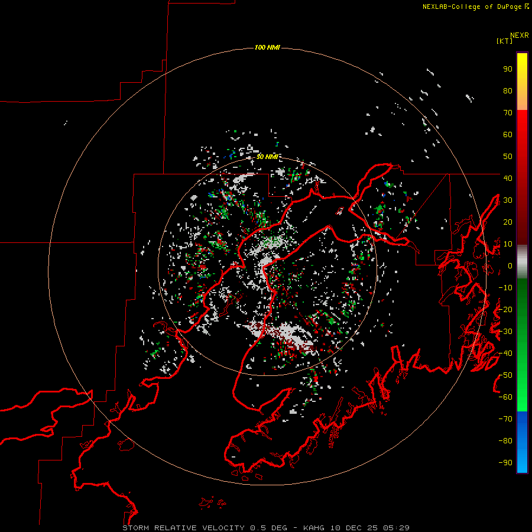Click the -10 knot label on scale
Image resolution: width=532 pixels, height=532 pixels.
coord(505,288)
